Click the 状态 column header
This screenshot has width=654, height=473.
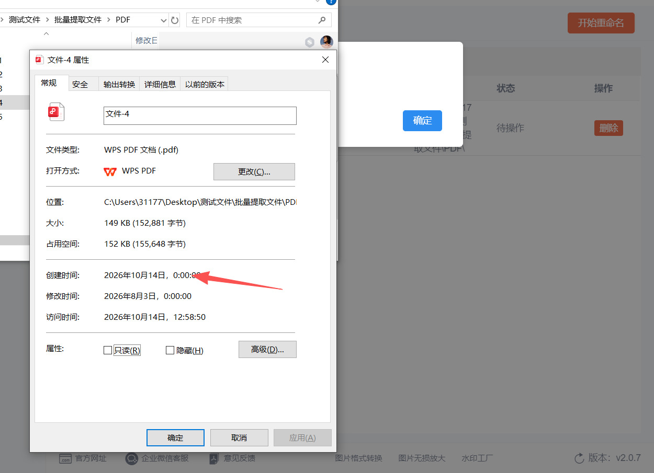[x=506, y=88]
